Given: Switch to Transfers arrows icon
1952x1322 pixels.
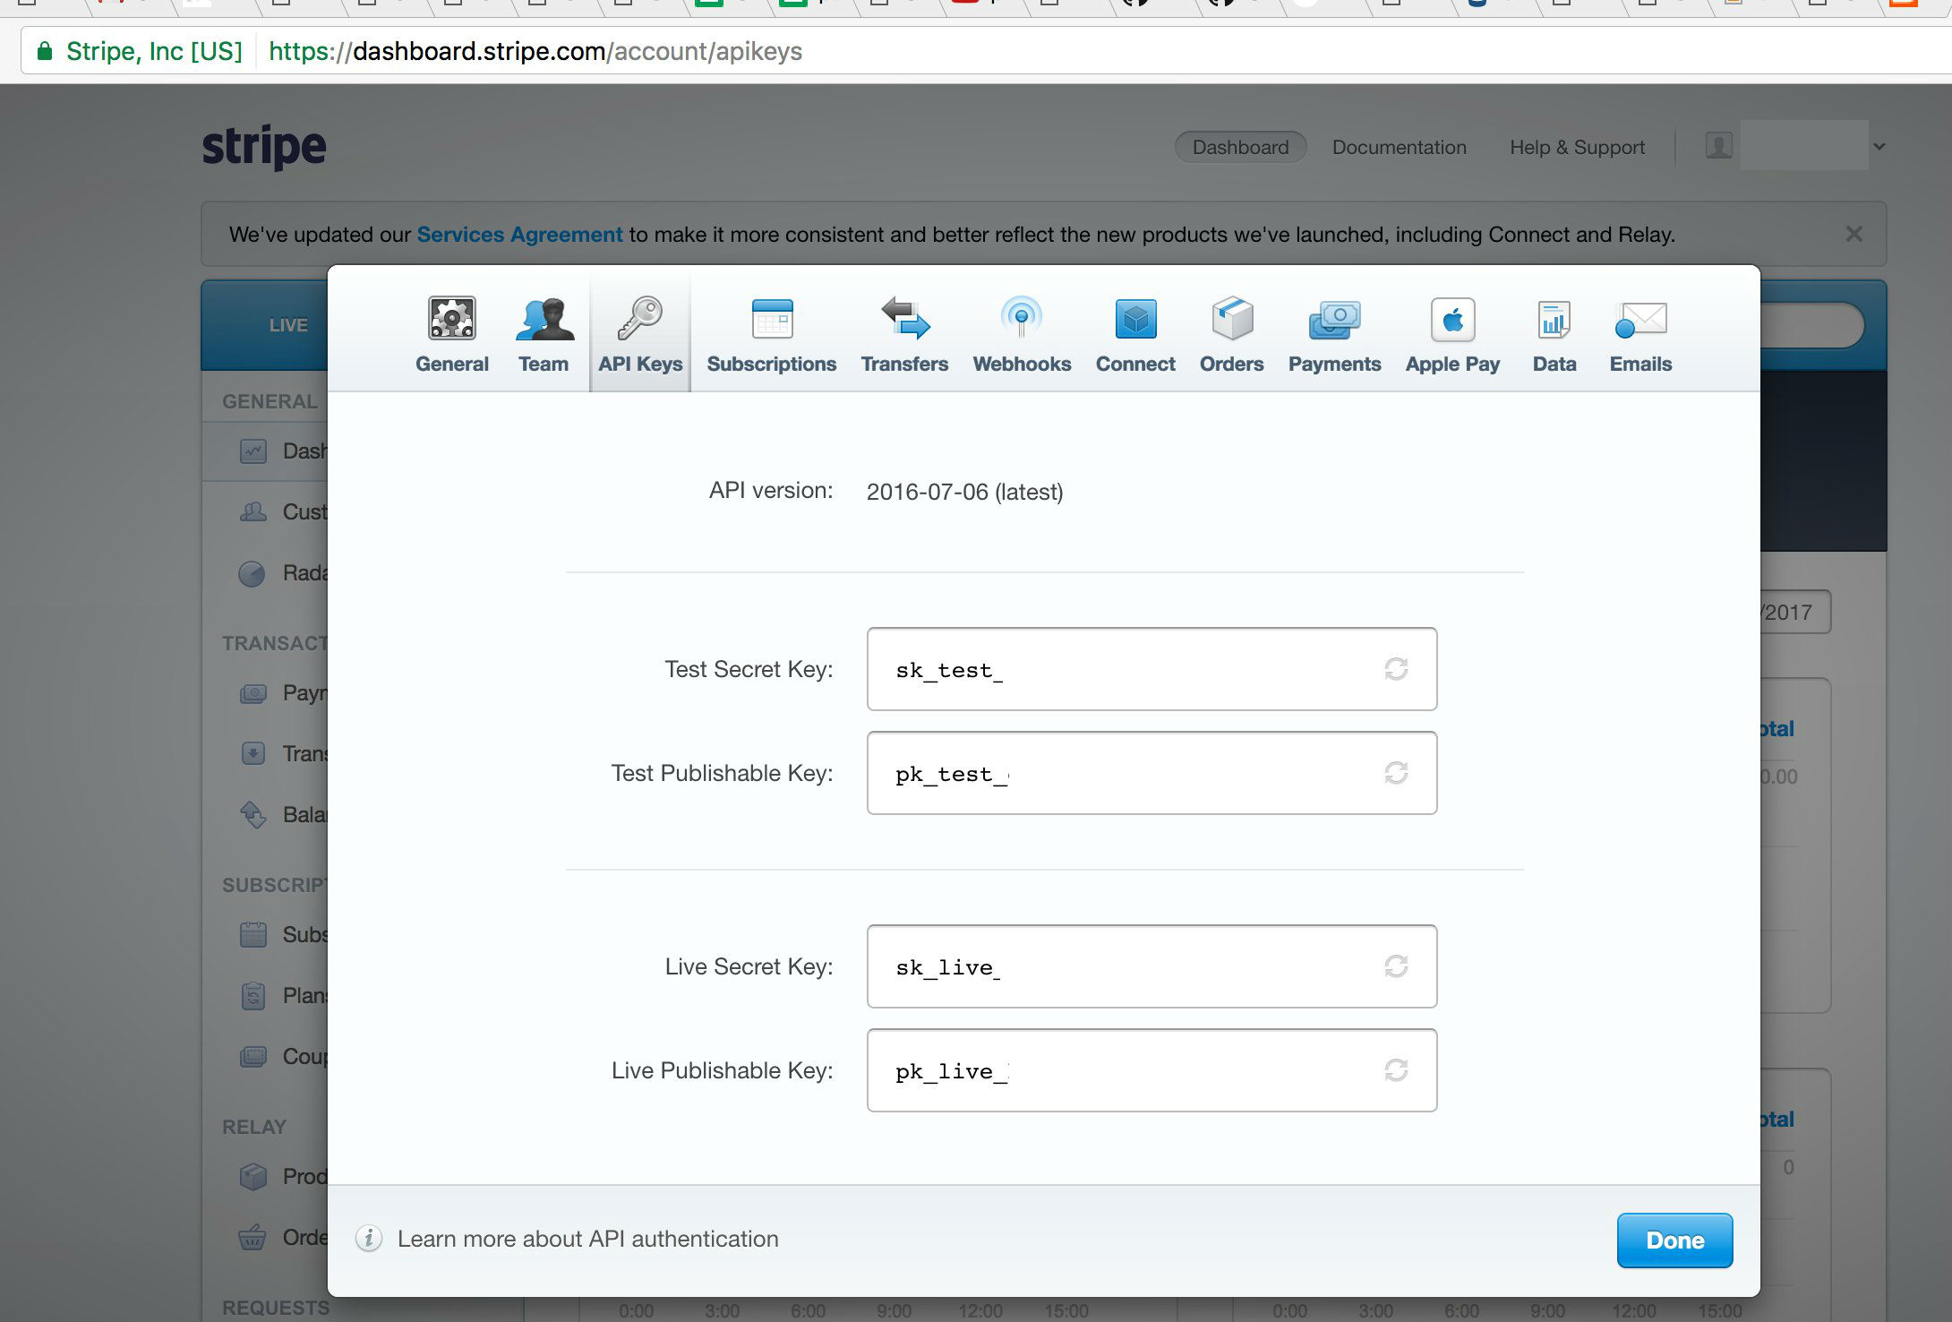Looking at the screenshot, I should (904, 320).
